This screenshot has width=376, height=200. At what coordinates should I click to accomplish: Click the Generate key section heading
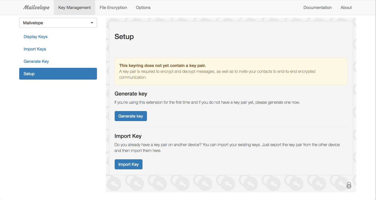[131, 94]
